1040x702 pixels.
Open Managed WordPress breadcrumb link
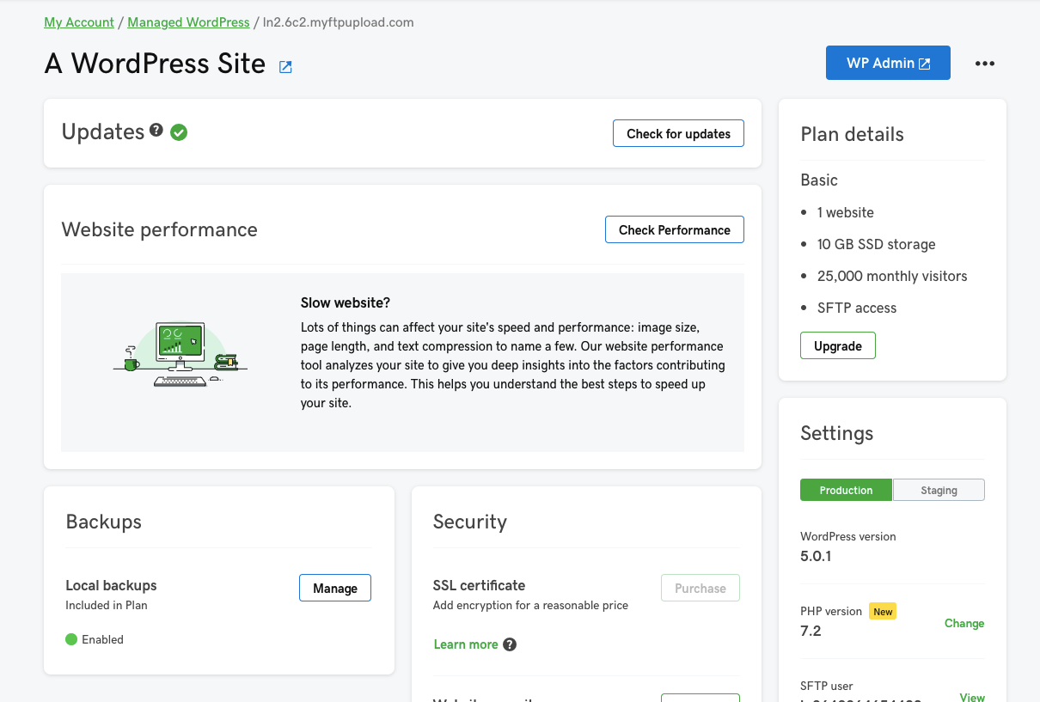click(x=188, y=22)
